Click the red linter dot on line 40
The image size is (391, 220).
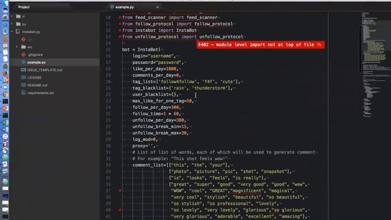tap(120, 210)
